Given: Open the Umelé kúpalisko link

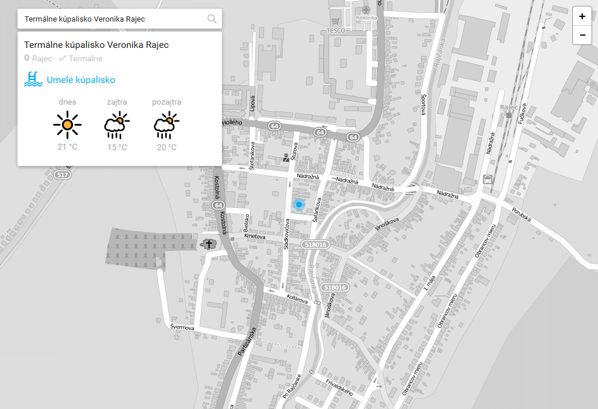Looking at the screenshot, I should (81, 79).
